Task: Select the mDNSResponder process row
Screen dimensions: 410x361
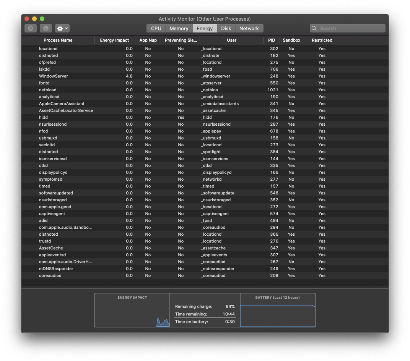Action: tap(205, 269)
